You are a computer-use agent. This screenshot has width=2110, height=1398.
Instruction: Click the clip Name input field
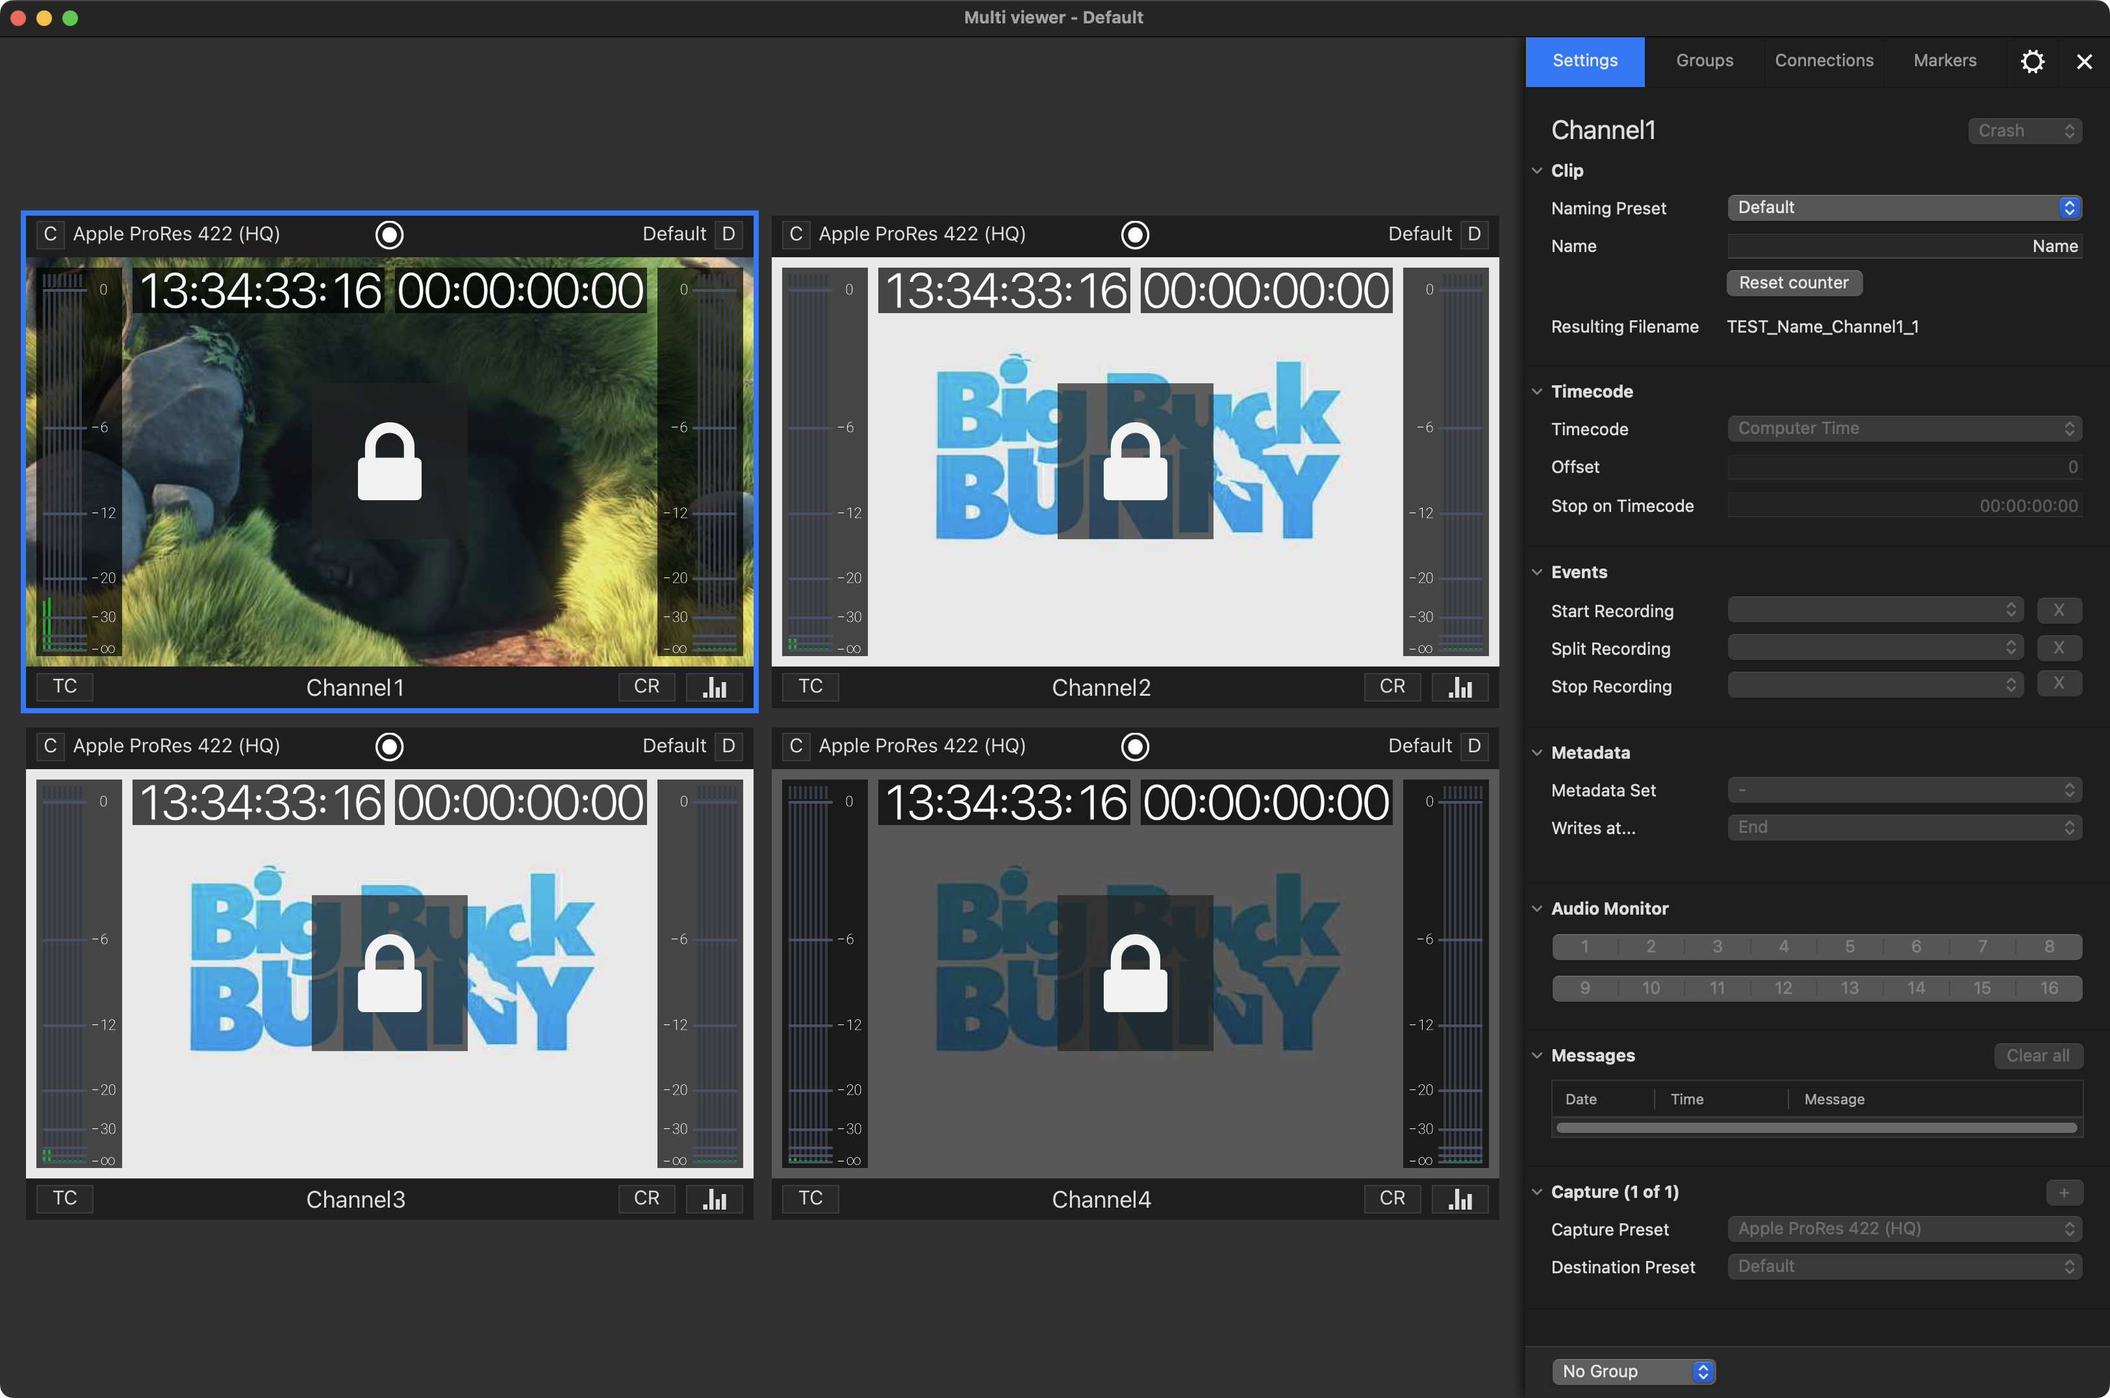coord(1904,246)
